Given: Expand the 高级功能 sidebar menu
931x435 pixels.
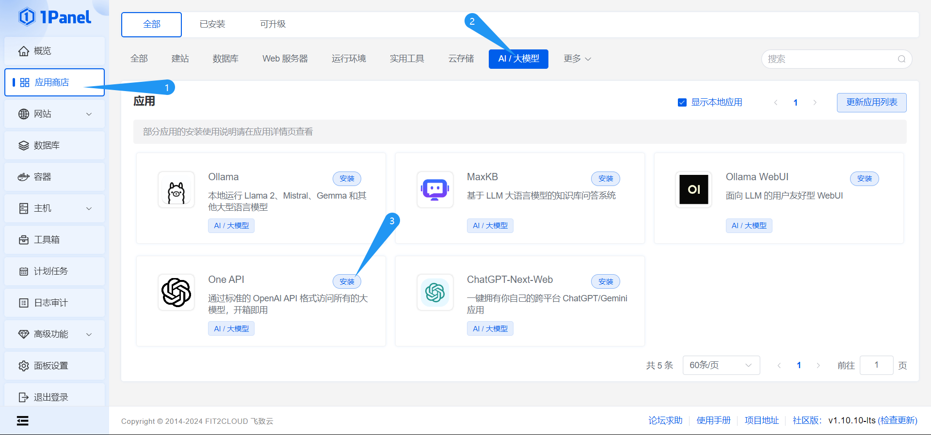Looking at the screenshot, I should [54, 334].
